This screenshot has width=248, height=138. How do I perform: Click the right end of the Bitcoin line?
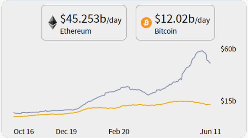[210, 105]
